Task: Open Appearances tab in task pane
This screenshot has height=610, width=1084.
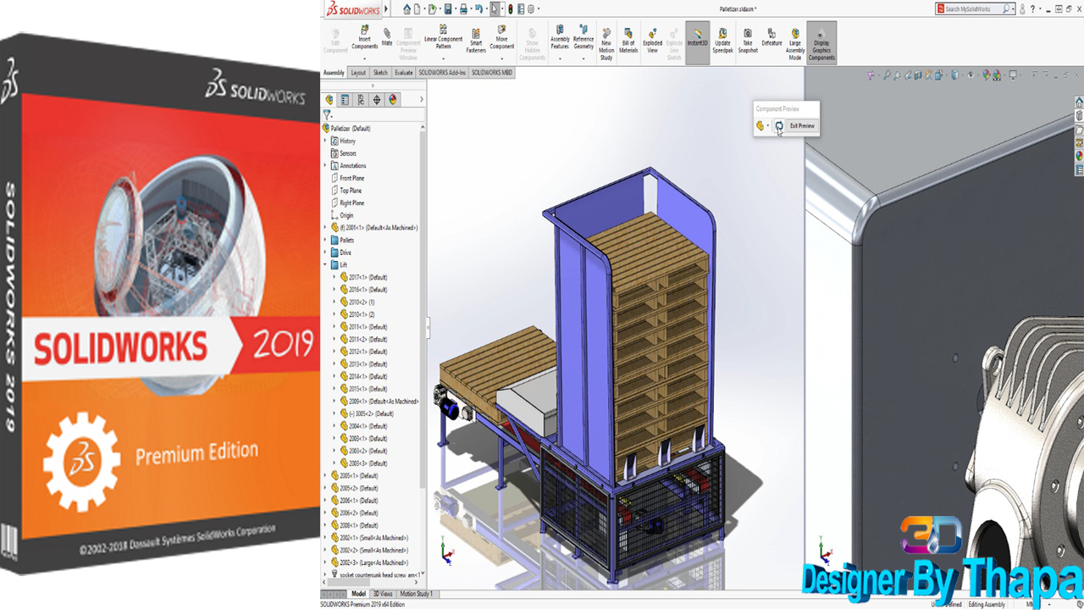Action: pyautogui.click(x=1079, y=156)
